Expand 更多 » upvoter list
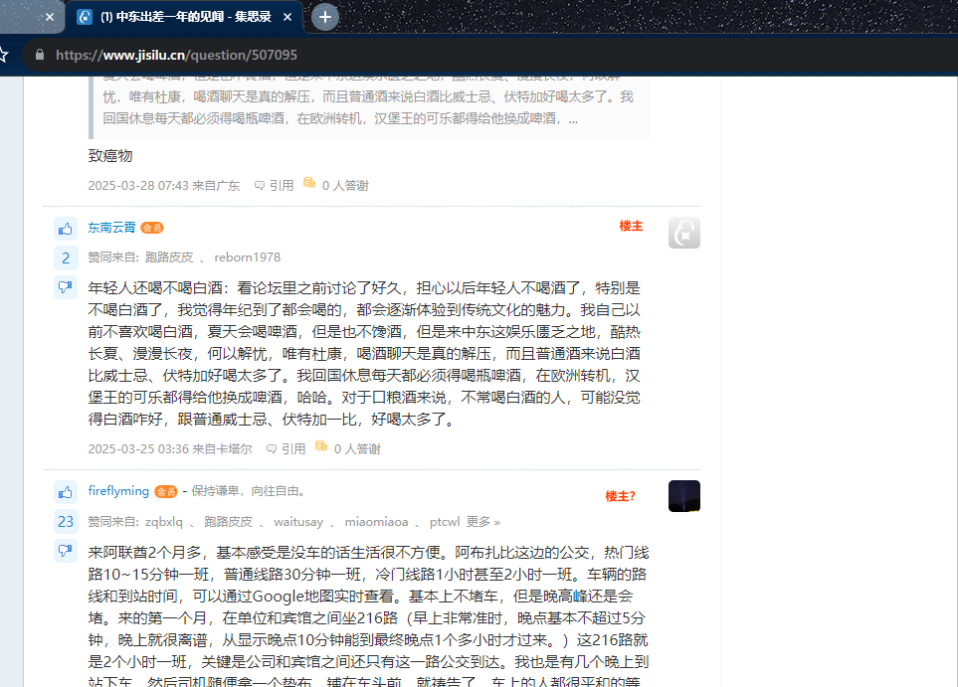This screenshot has height=687, width=958. pos(483,522)
